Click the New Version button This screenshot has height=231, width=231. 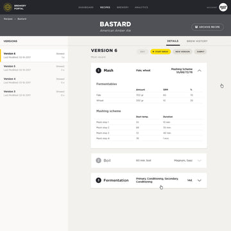point(182,51)
